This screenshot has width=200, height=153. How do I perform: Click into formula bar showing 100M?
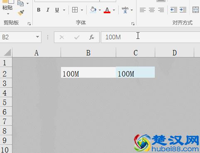(x=151, y=37)
